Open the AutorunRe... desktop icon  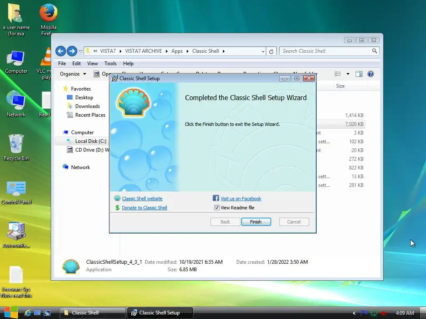[x=16, y=235]
